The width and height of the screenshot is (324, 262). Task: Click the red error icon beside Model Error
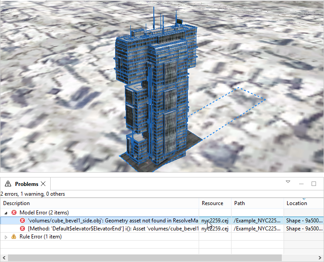tap(14, 213)
